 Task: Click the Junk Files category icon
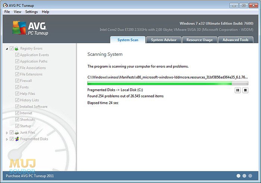click(x=17, y=132)
